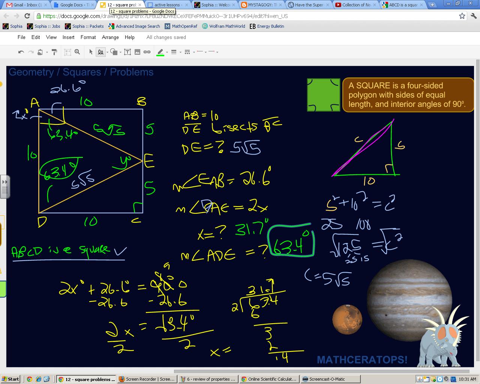Select the scribble line tool
The width and height of the screenshot is (480, 384).
pos(100,52)
